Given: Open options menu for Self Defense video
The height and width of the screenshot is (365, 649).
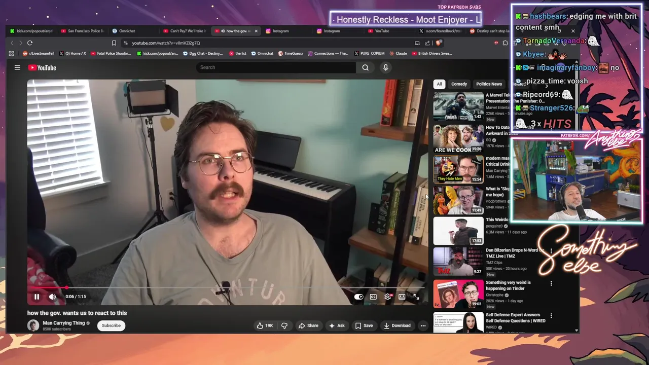Looking at the screenshot, I should (551, 315).
